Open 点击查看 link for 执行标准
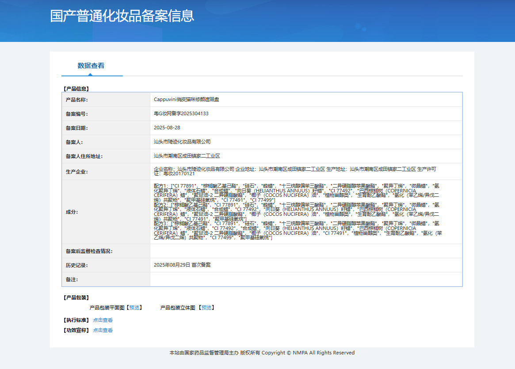Viewport: 515px width, 369px height. click(103, 320)
